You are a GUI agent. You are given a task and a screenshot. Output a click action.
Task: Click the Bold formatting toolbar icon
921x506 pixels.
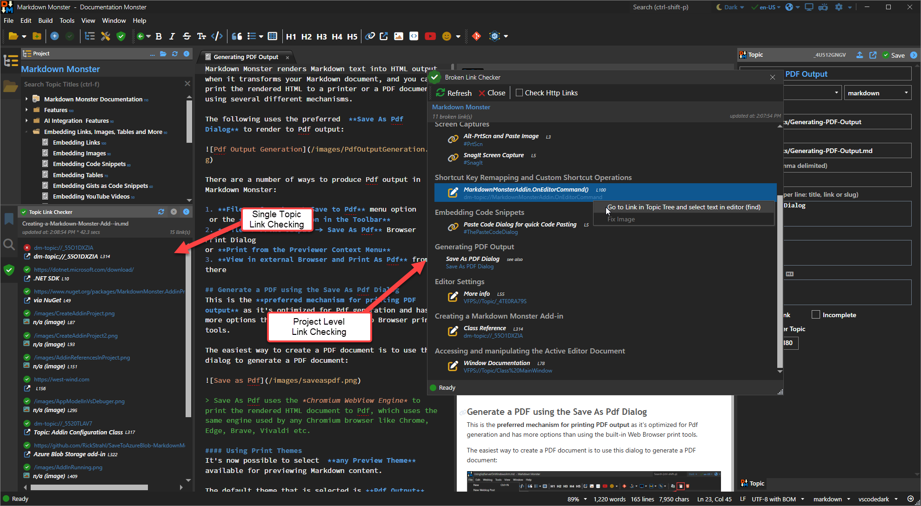click(x=159, y=36)
